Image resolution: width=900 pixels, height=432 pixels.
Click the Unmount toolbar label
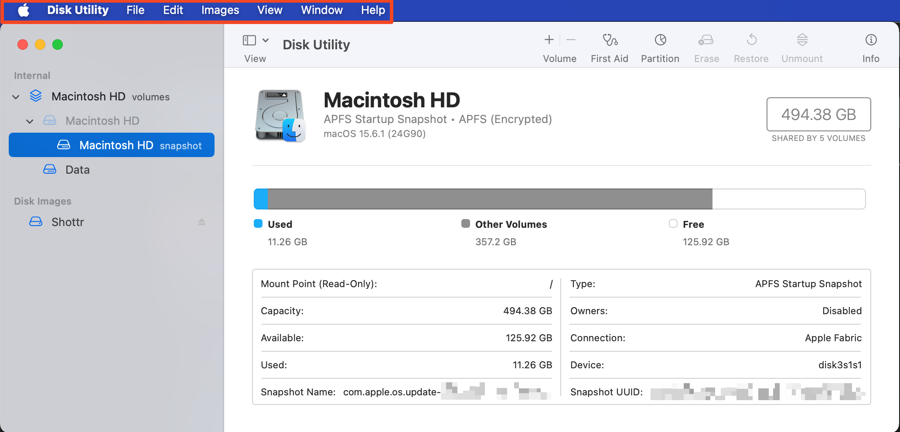pos(802,58)
